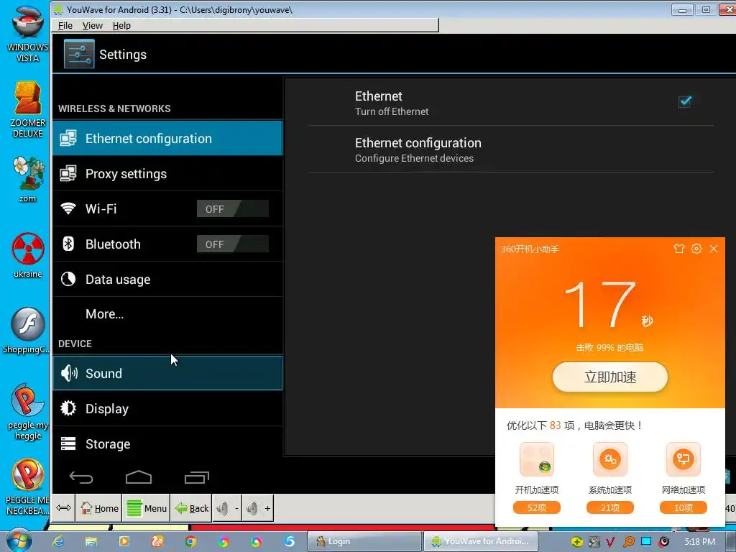
Task: Open Windows Explorer folder on taskbar
Action: pyautogui.click(x=91, y=541)
